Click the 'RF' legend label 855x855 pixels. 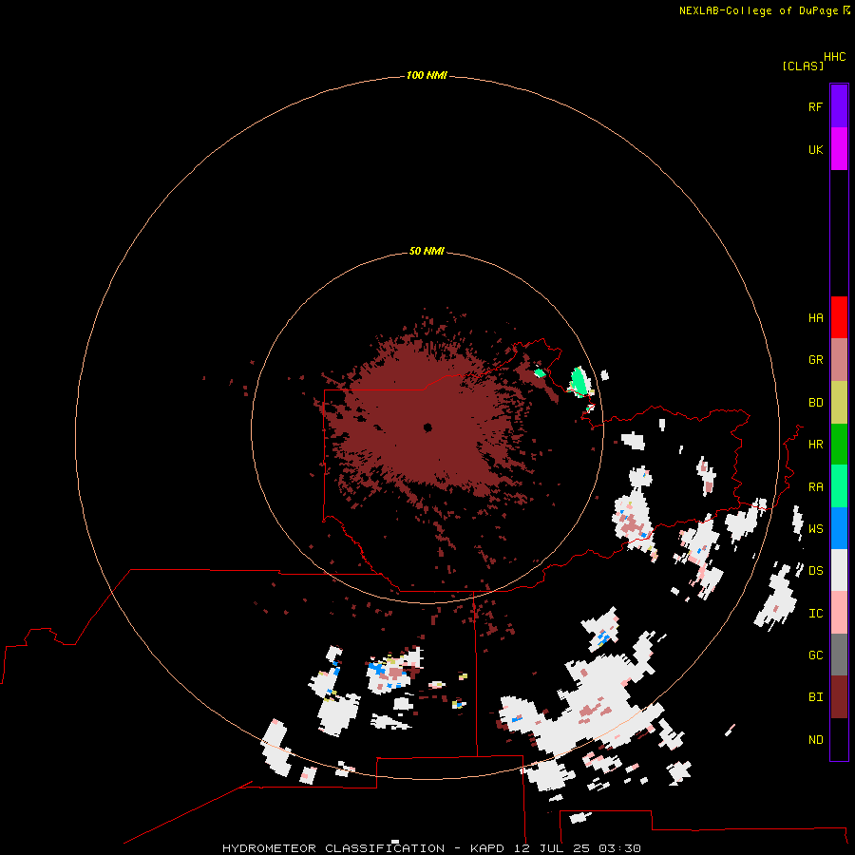click(815, 106)
